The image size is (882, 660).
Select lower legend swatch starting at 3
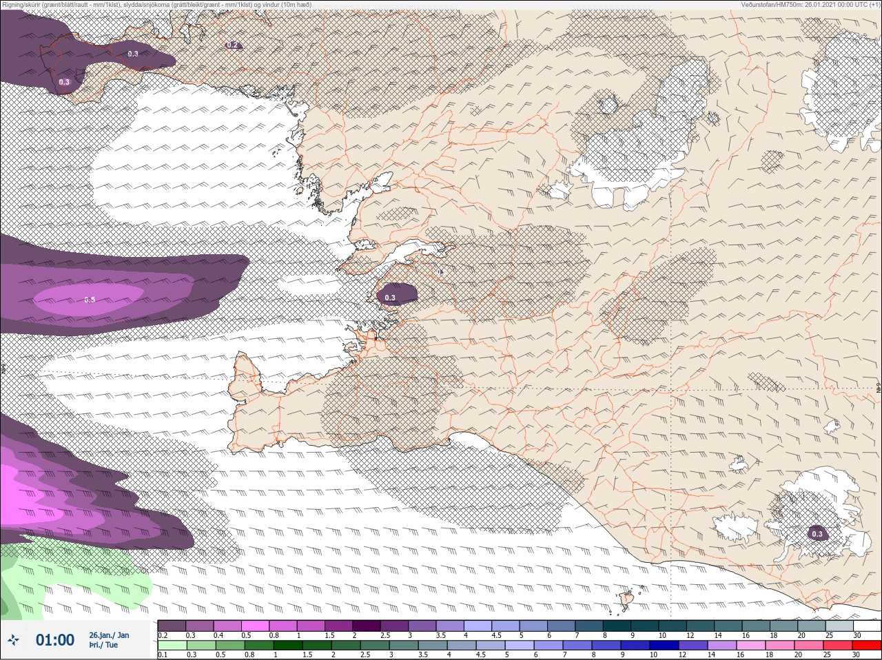pyautogui.click(x=404, y=646)
